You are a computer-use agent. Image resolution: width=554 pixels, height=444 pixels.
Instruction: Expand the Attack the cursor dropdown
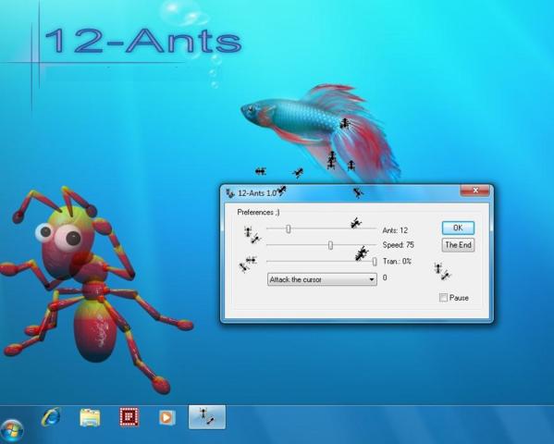322,279
